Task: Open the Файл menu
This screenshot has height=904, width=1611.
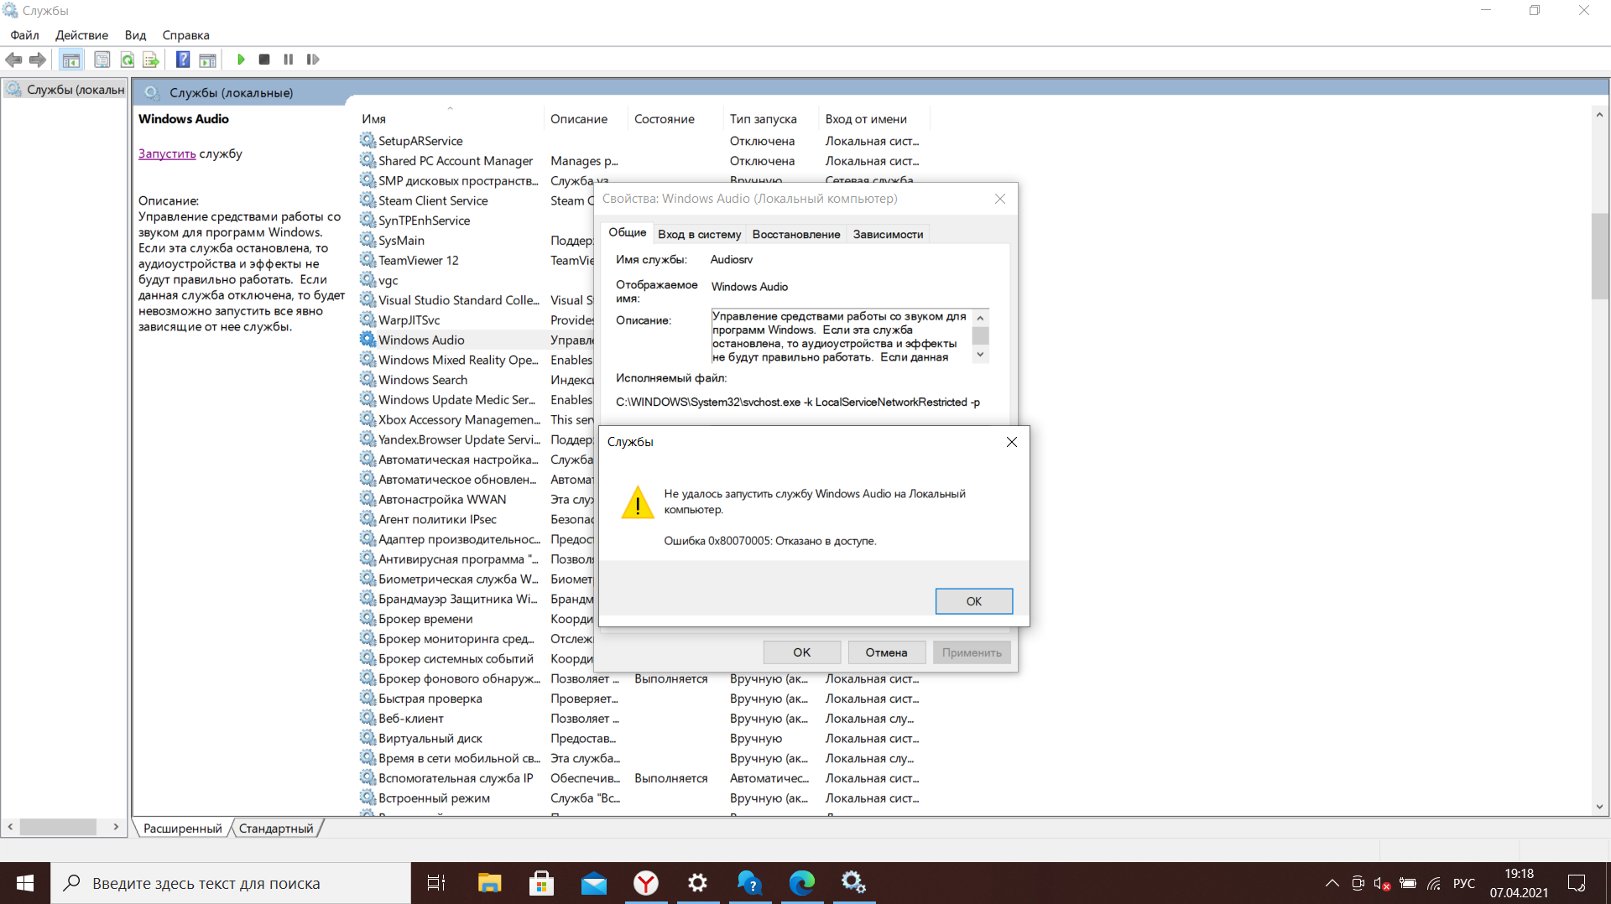Action: point(24,35)
